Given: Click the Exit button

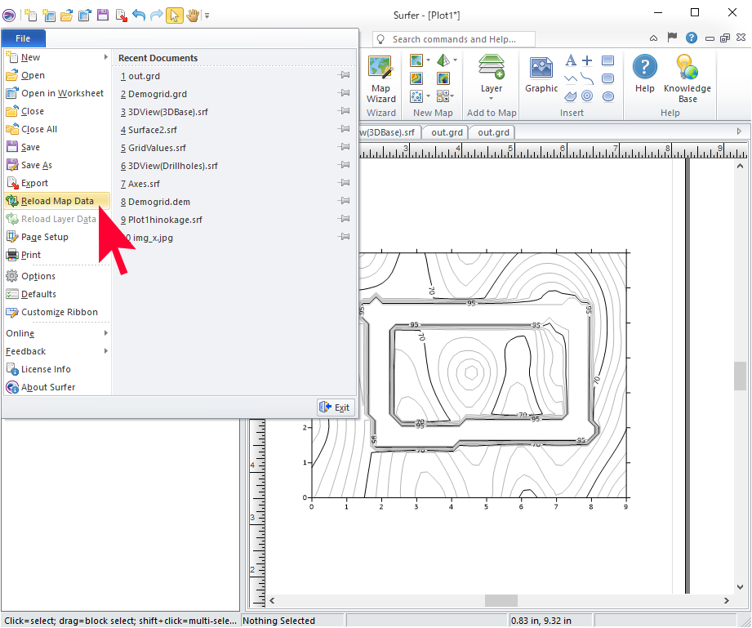Looking at the screenshot, I should pyautogui.click(x=336, y=408).
